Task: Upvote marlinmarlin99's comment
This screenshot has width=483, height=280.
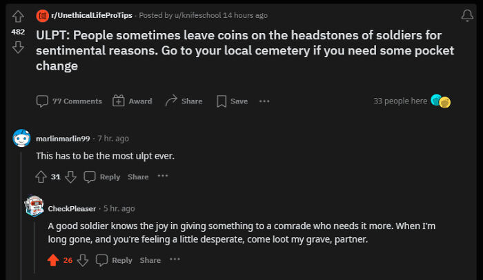Action: (x=41, y=177)
